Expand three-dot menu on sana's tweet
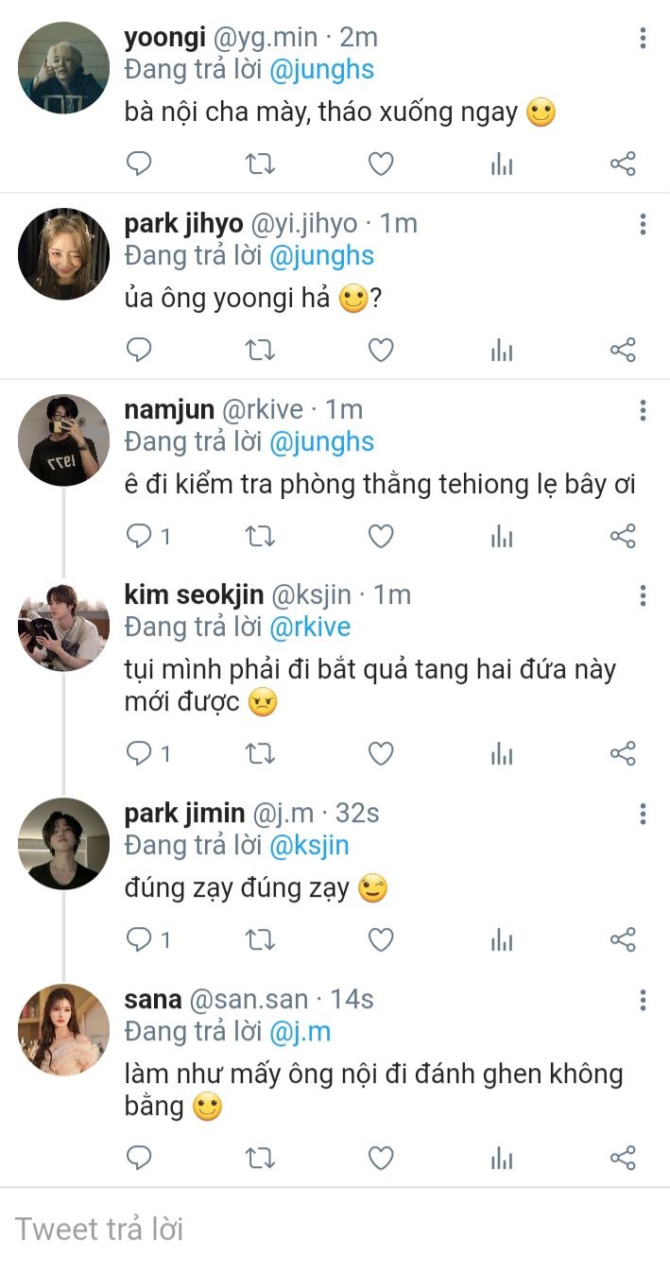 pos(643,1001)
